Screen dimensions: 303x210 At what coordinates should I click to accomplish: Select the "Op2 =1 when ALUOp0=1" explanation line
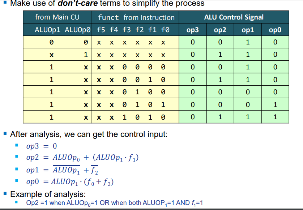tap(114, 203)
